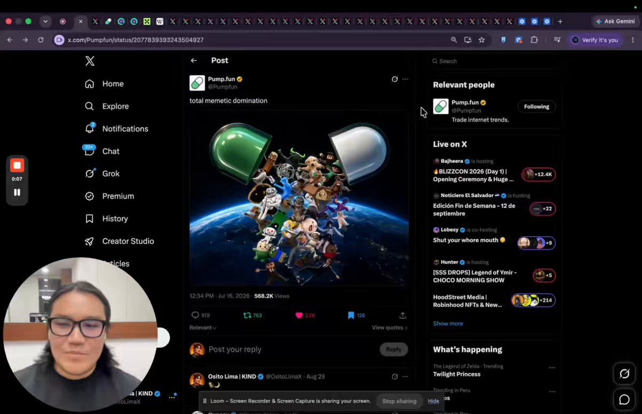Click the Grok icon on Pump.fun's post
Screen dimensions: 642x414
tap(395, 79)
